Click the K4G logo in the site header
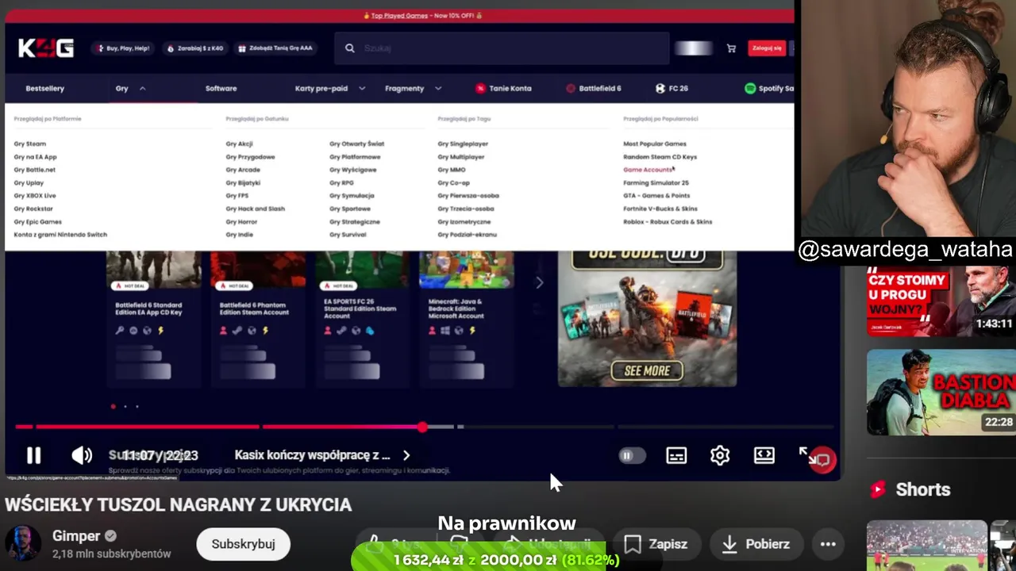 tap(46, 48)
